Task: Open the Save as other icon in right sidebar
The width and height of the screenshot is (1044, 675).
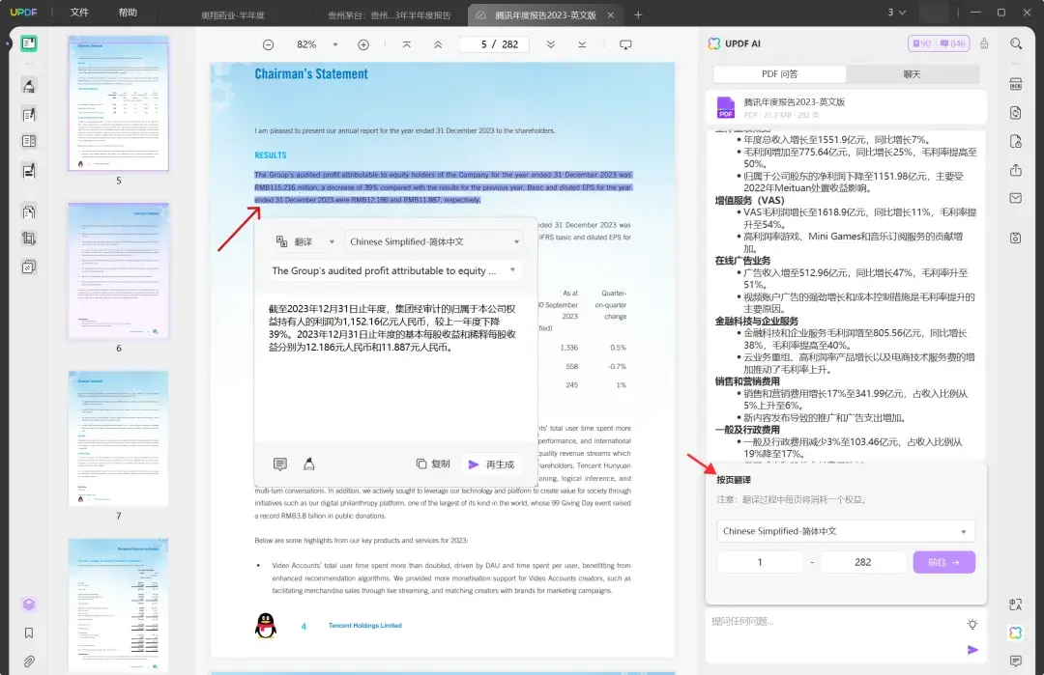Action: pos(1016,238)
